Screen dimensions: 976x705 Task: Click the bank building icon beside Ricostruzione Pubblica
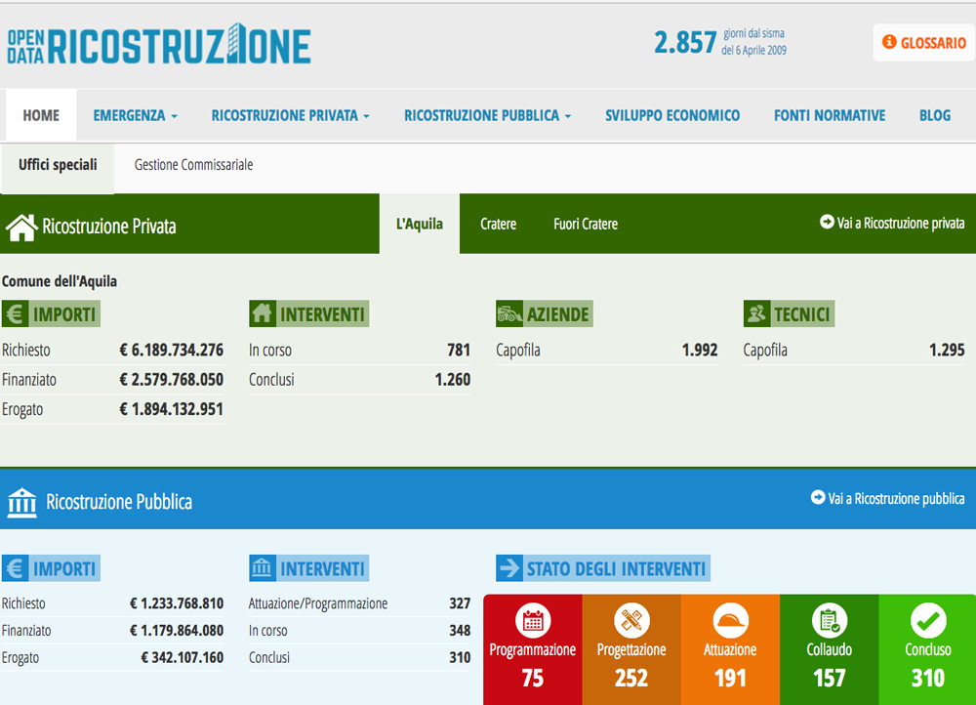point(21,503)
